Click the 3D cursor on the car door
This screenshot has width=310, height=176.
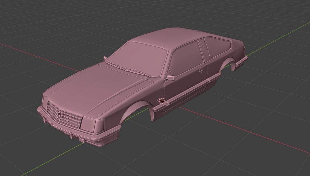[162, 101]
